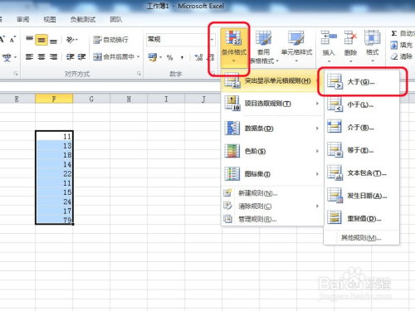Click the decrease indent icon
This screenshot has height=311, width=415.
[70, 57]
